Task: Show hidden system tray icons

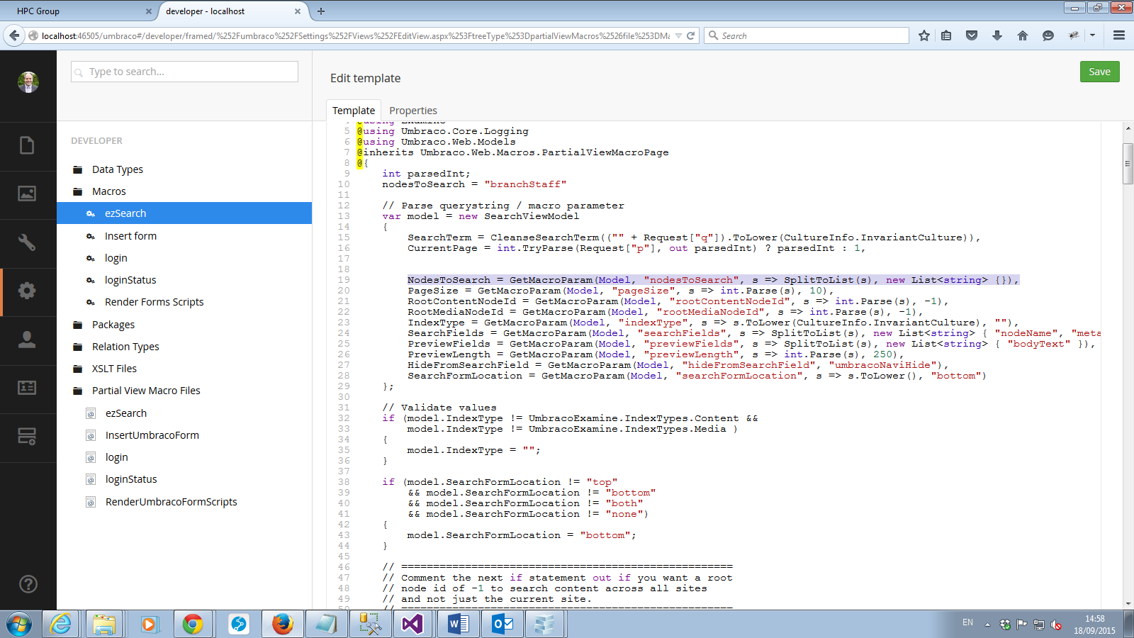Action: coord(987,625)
